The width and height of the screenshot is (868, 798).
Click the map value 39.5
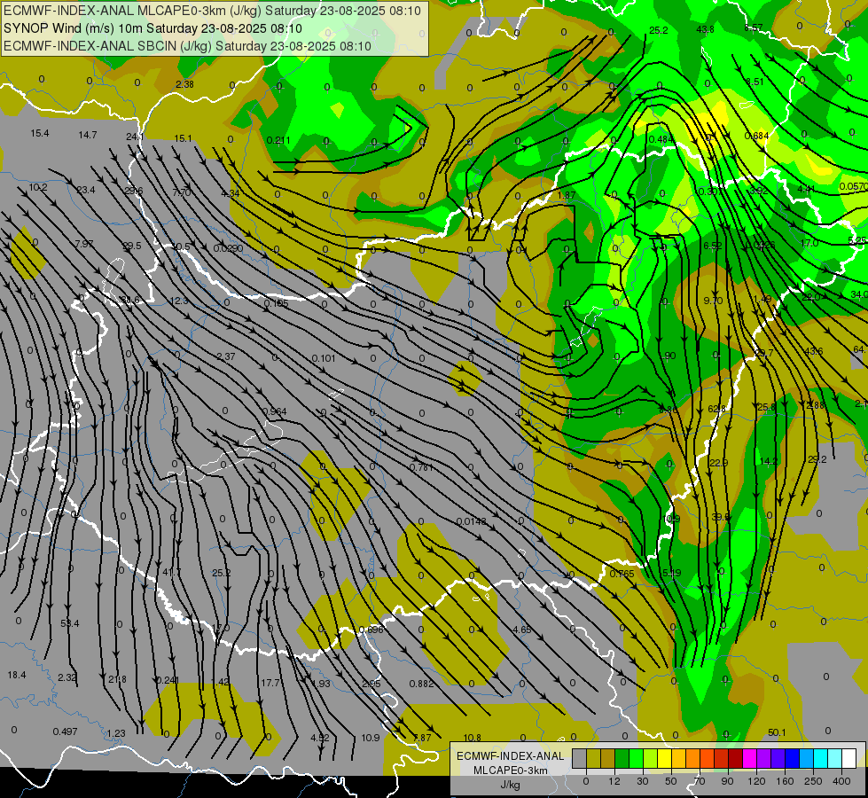point(721,517)
